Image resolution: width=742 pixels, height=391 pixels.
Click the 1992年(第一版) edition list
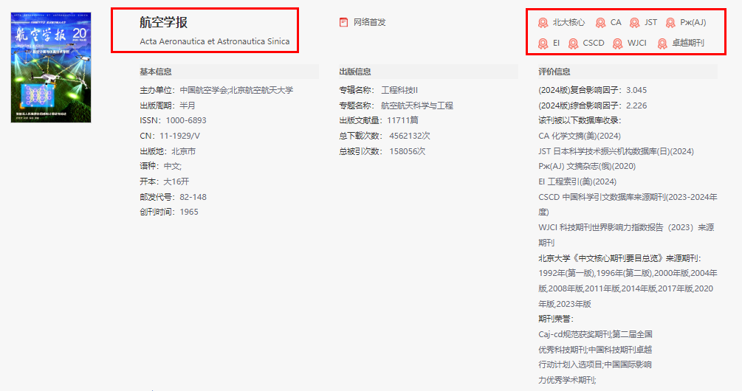click(x=628, y=288)
